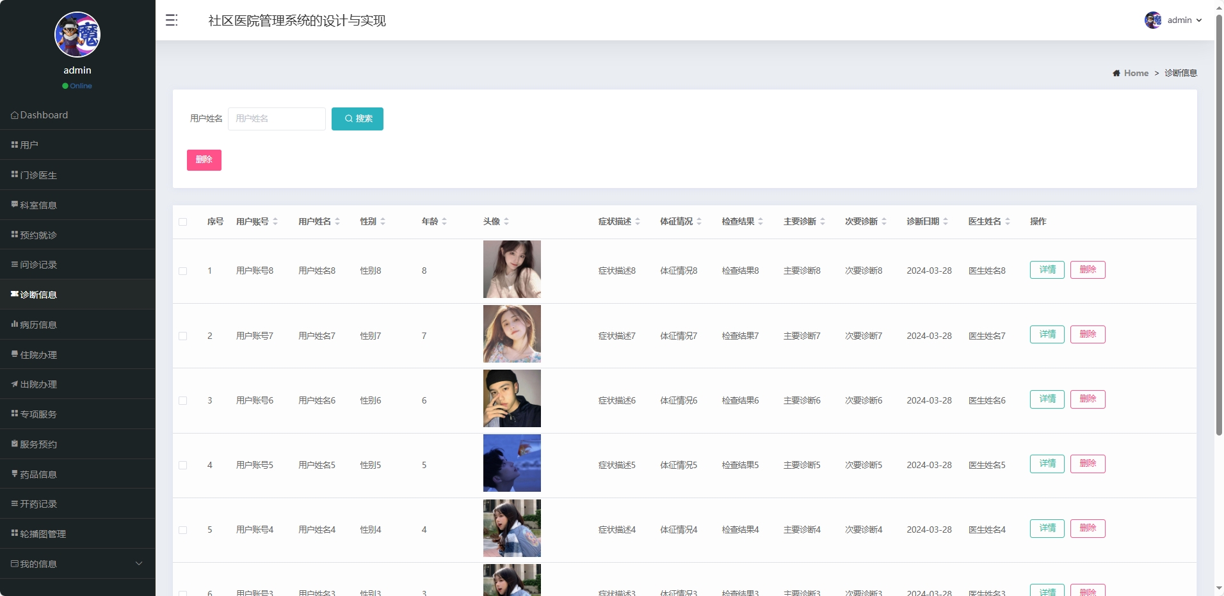Click the avatar photo in 用户账号6 row

[512, 398]
